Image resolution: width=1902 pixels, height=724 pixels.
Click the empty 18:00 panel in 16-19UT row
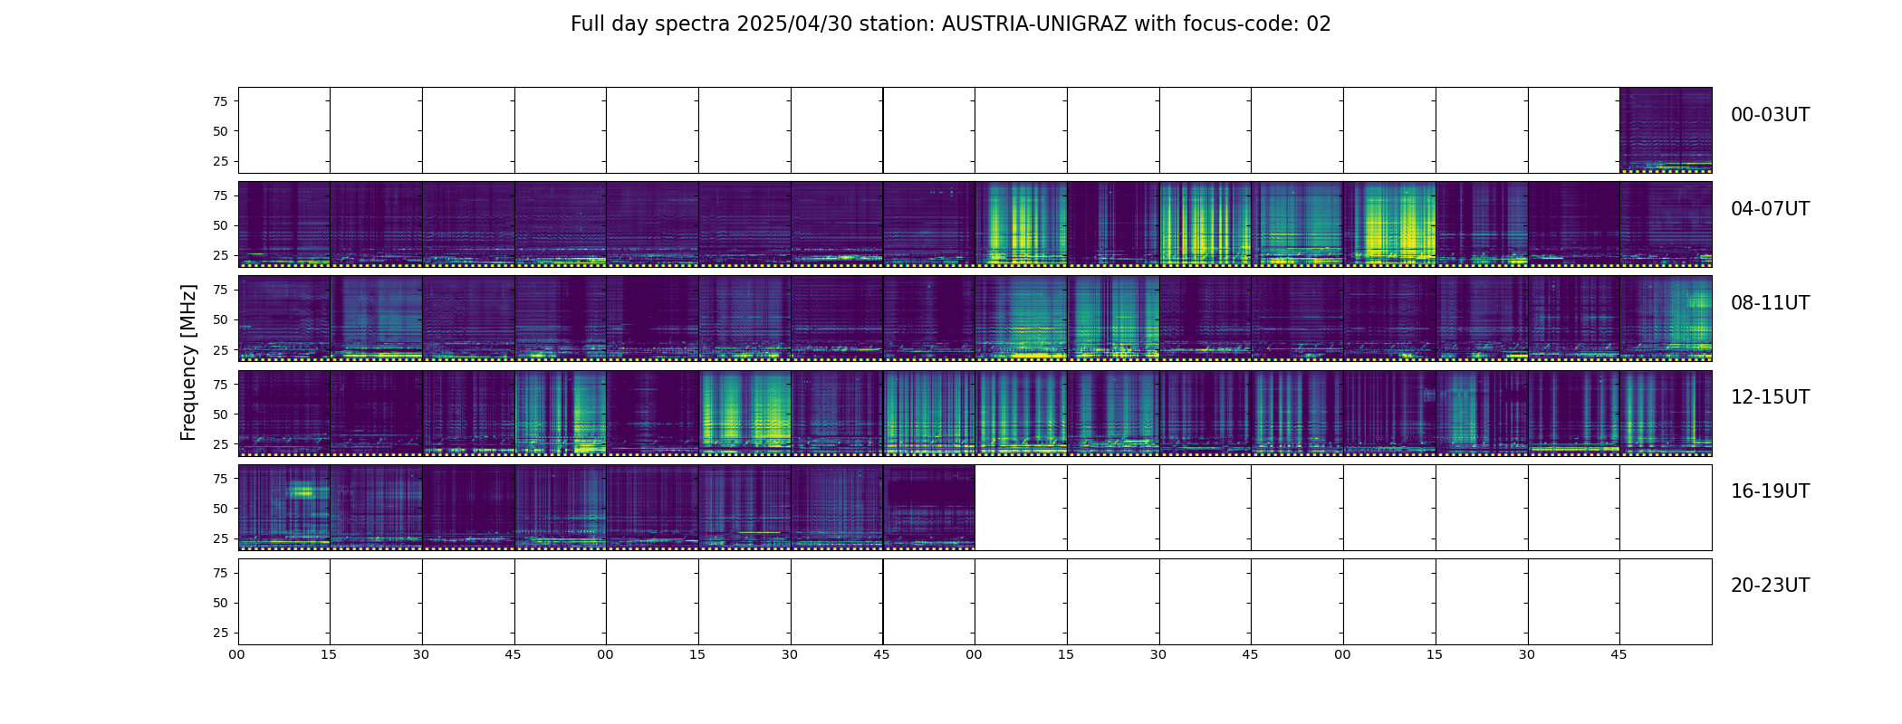click(1021, 507)
